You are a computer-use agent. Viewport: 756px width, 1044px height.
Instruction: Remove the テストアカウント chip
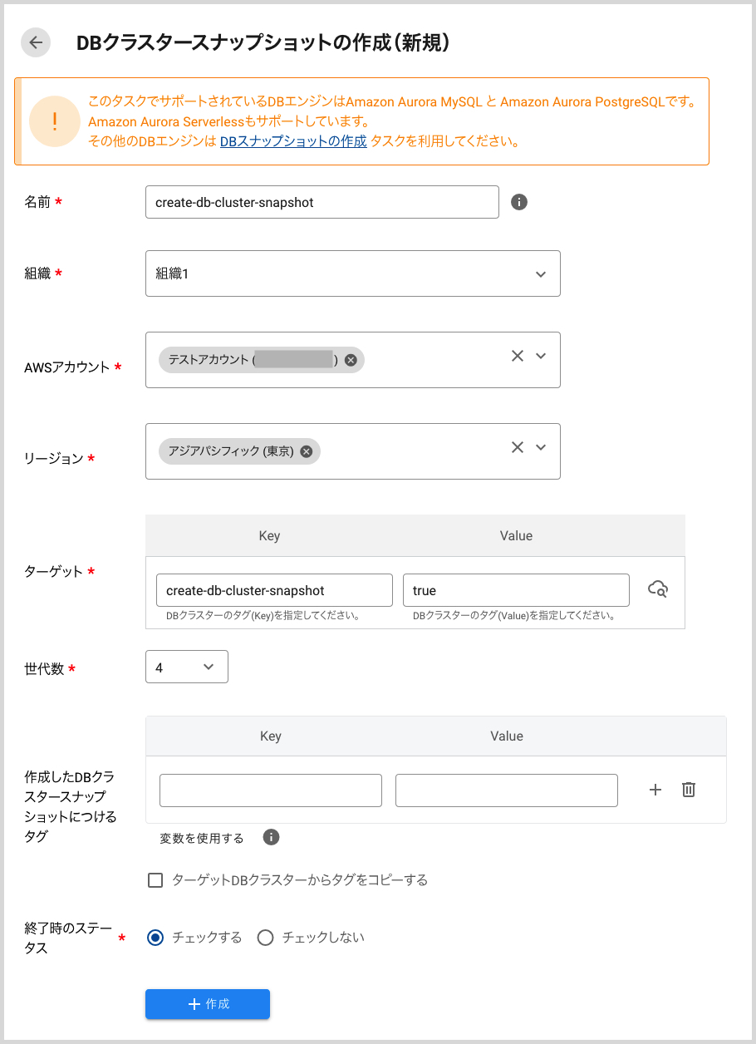click(x=351, y=360)
